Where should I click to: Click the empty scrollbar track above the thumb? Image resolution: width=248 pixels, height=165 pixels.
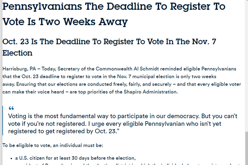[247, 66]
